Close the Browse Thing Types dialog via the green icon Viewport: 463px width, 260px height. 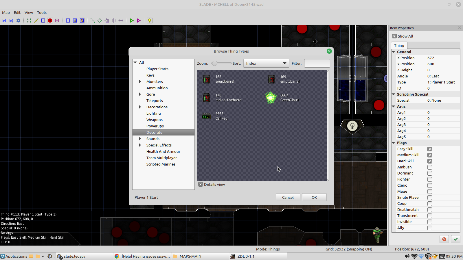pyautogui.click(x=329, y=51)
